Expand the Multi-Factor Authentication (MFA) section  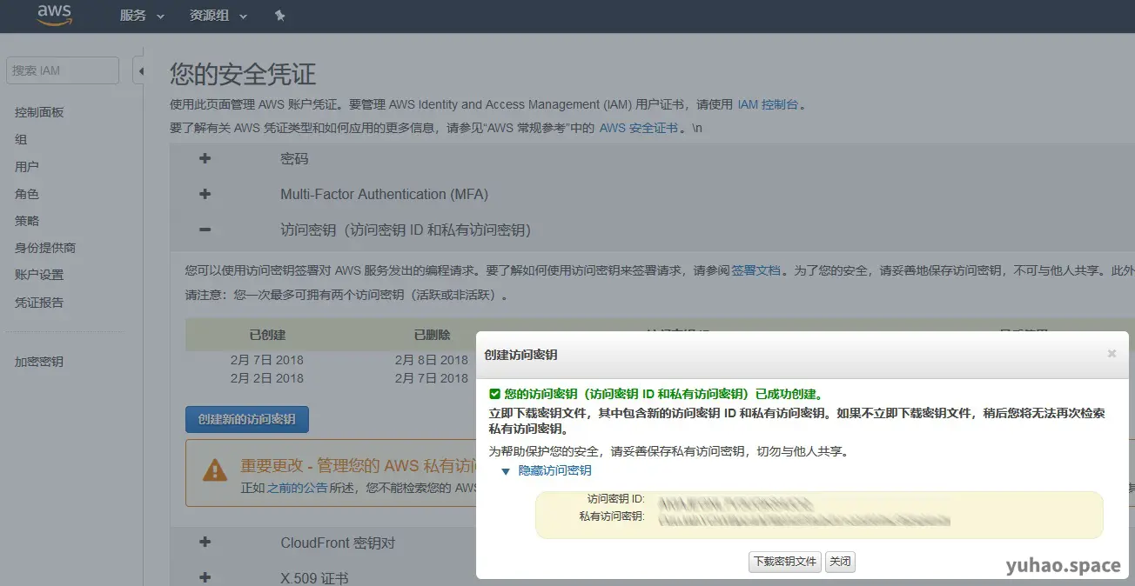[x=204, y=194]
